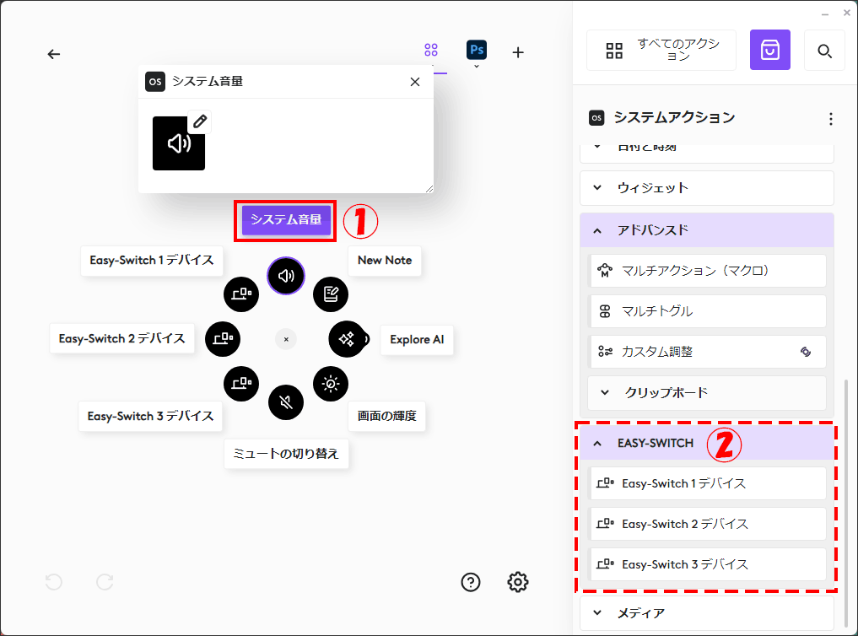Open the help question mark icon
858x636 pixels.
pyautogui.click(x=471, y=582)
